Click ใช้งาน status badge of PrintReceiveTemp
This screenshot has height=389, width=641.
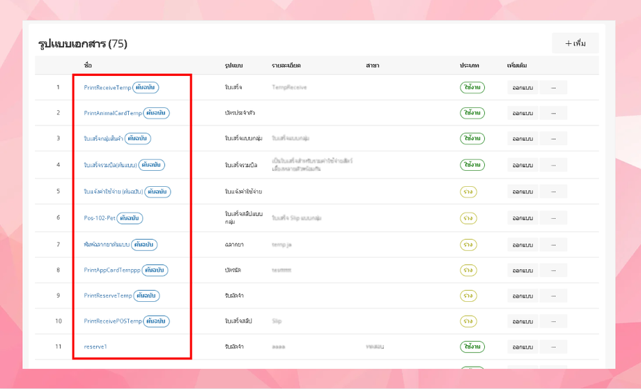pyautogui.click(x=472, y=88)
